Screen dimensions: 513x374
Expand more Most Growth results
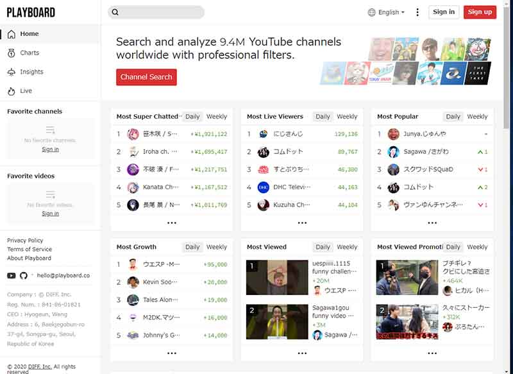click(x=172, y=353)
